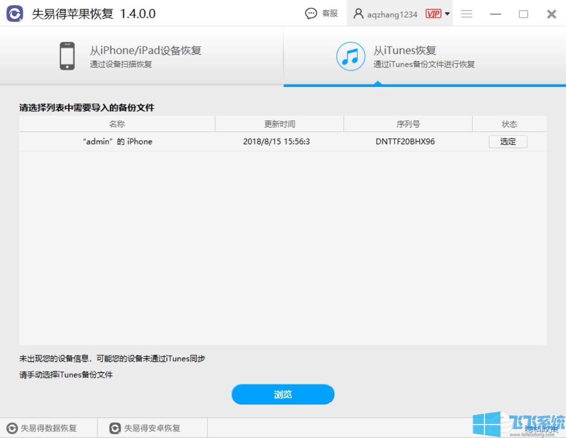The image size is (566, 438).
Task: Click the 选定 button for the backup
Action: point(508,141)
